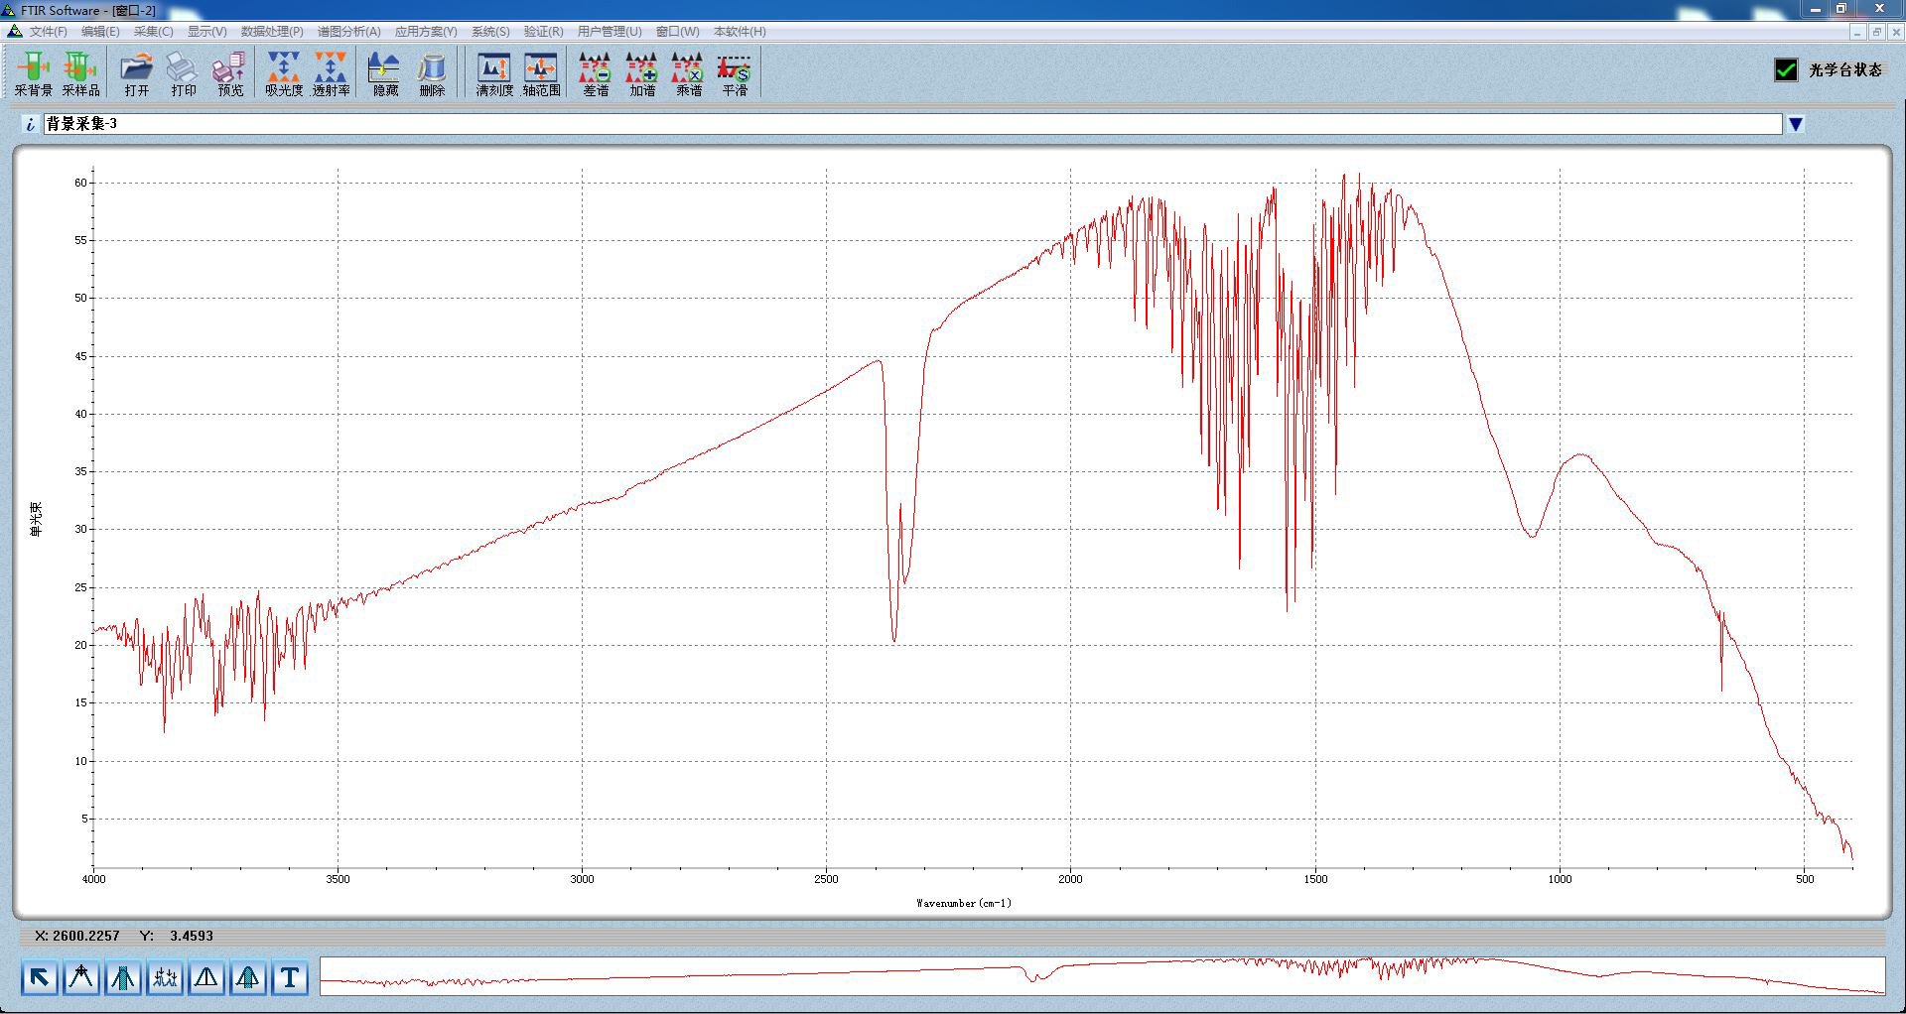Open the 本软件(H) help menu
This screenshot has width=1906, height=1014.
(x=740, y=32)
